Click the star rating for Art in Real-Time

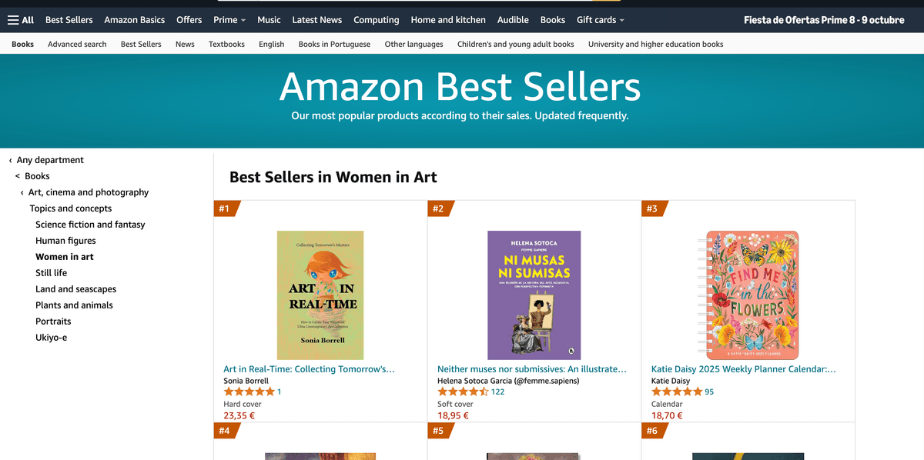(249, 392)
